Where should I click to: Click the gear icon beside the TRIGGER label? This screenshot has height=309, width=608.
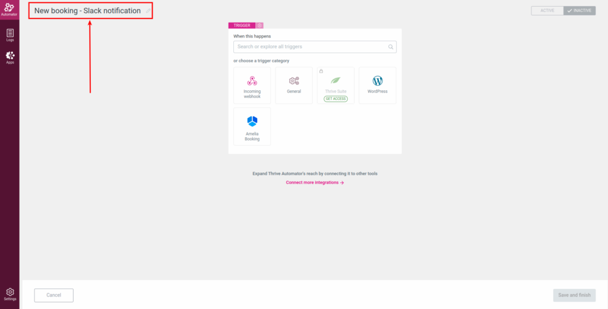[x=259, y=26]
